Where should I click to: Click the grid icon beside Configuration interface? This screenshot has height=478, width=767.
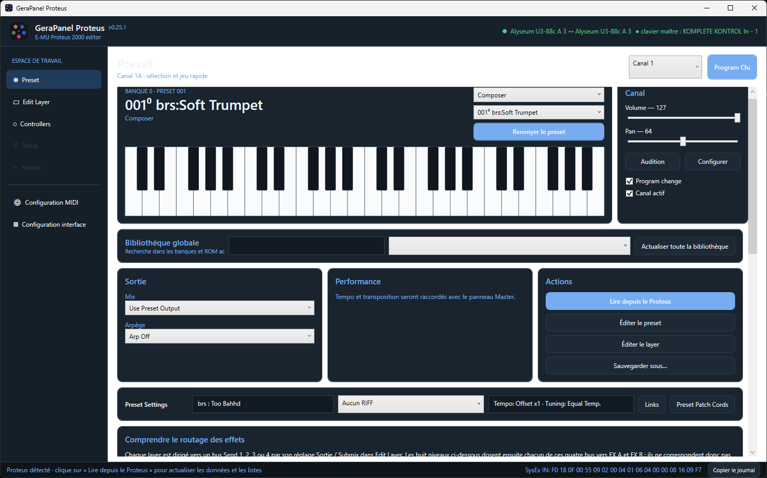tap(16, 225)
